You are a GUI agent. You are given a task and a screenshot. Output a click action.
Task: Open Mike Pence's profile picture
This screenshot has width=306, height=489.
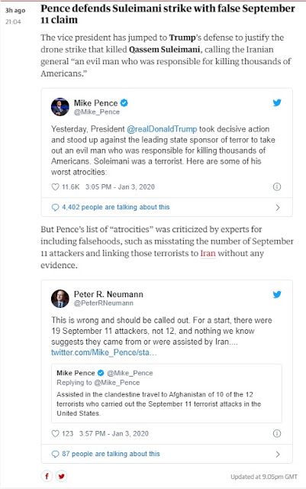point(60,107)
